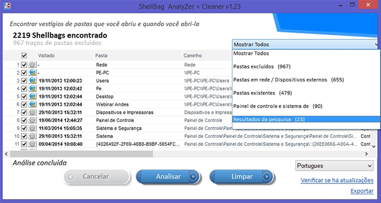Image resolution: width=381 pixels, height=203 pixels.
Task: Uncheck the checkbox for row 4 Pe
Action: click(24, 89)
